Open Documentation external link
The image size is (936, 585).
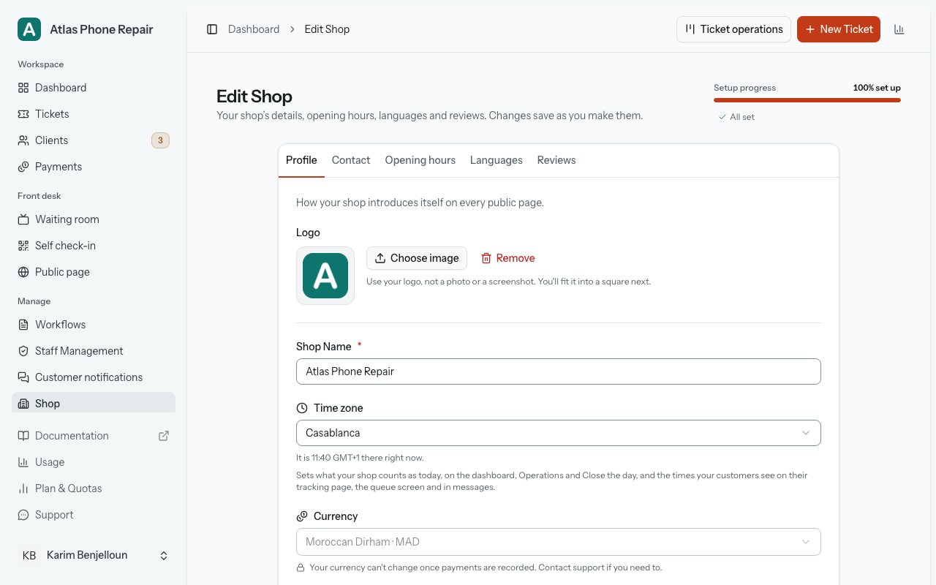click(x=94, y=436)
